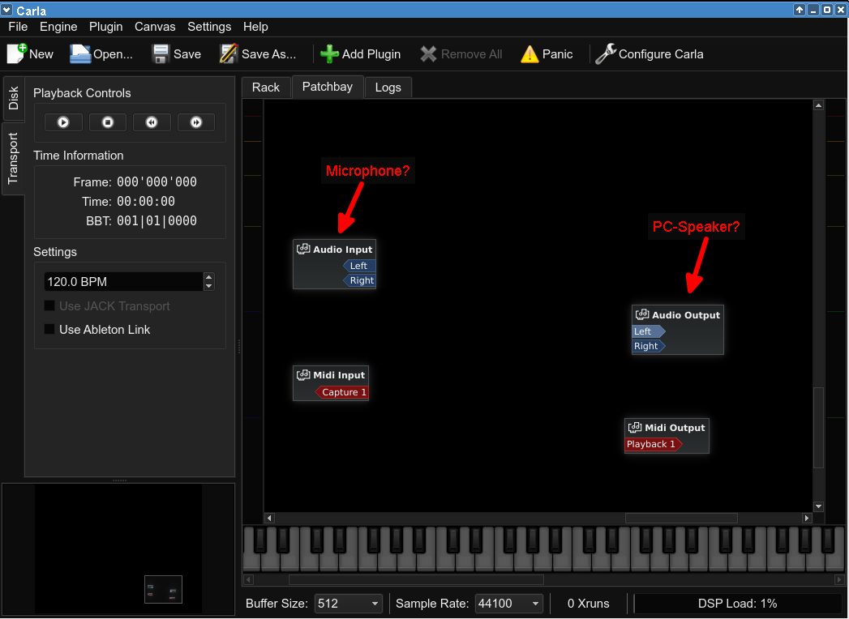The height and width of the screenshot is (619, 849).
Task: Enable Use Ableton Link
Action: (50, 329)
